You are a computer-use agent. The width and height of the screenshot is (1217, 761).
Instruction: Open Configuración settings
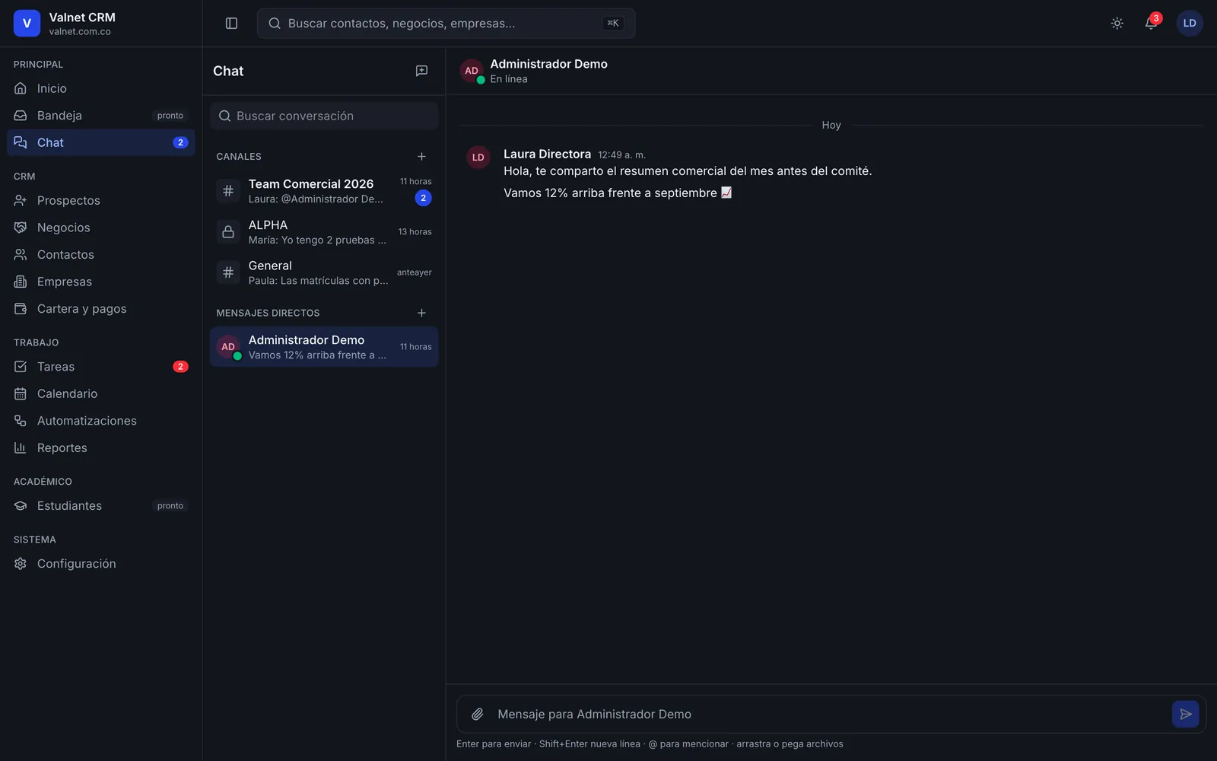(101, 564)
